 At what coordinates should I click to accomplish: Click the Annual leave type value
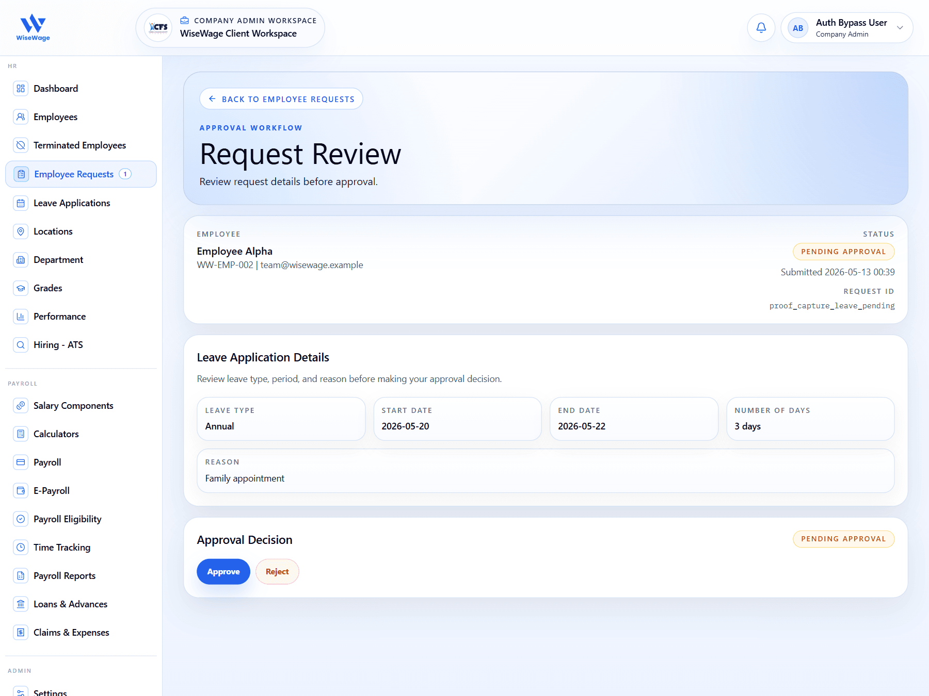tap(220, 426)
